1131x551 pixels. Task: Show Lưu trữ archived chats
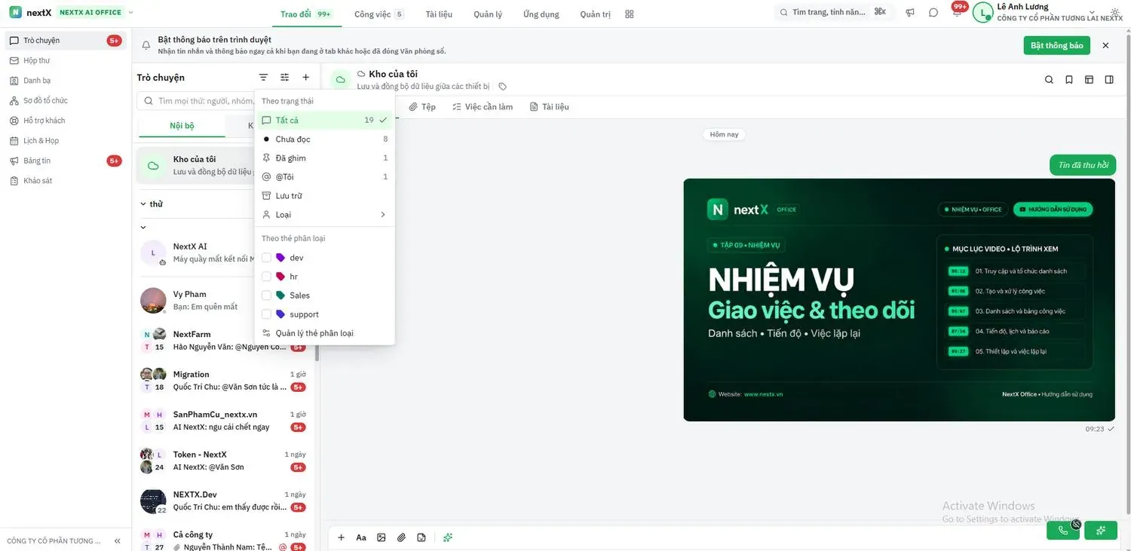pyautogui.click(x=324, y=196)
